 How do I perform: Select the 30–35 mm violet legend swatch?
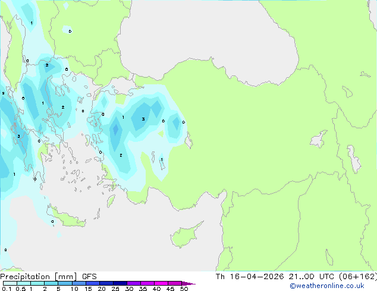point(134,283)
